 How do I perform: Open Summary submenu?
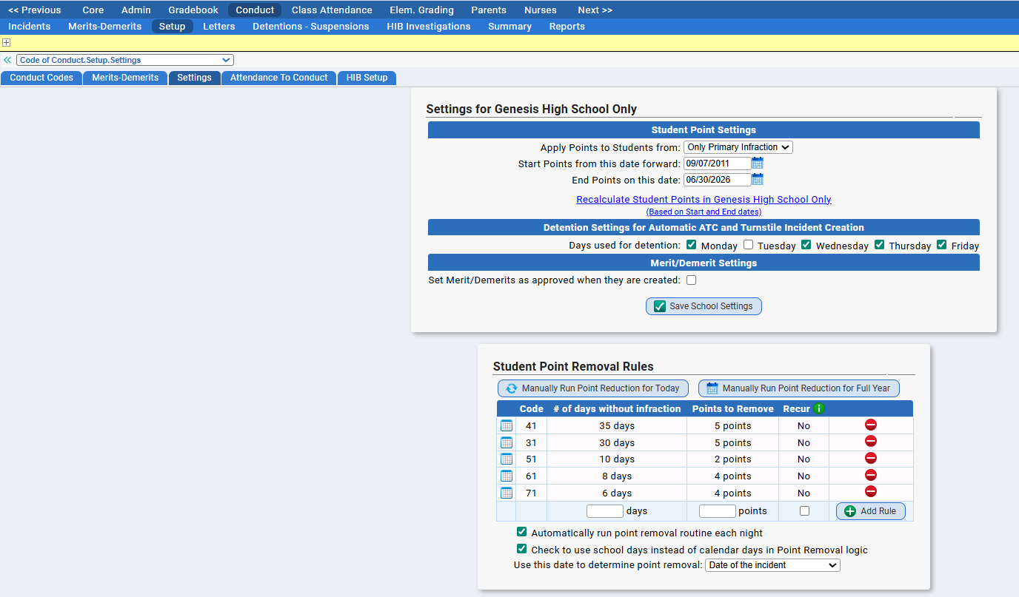click(x=509, y=26)
